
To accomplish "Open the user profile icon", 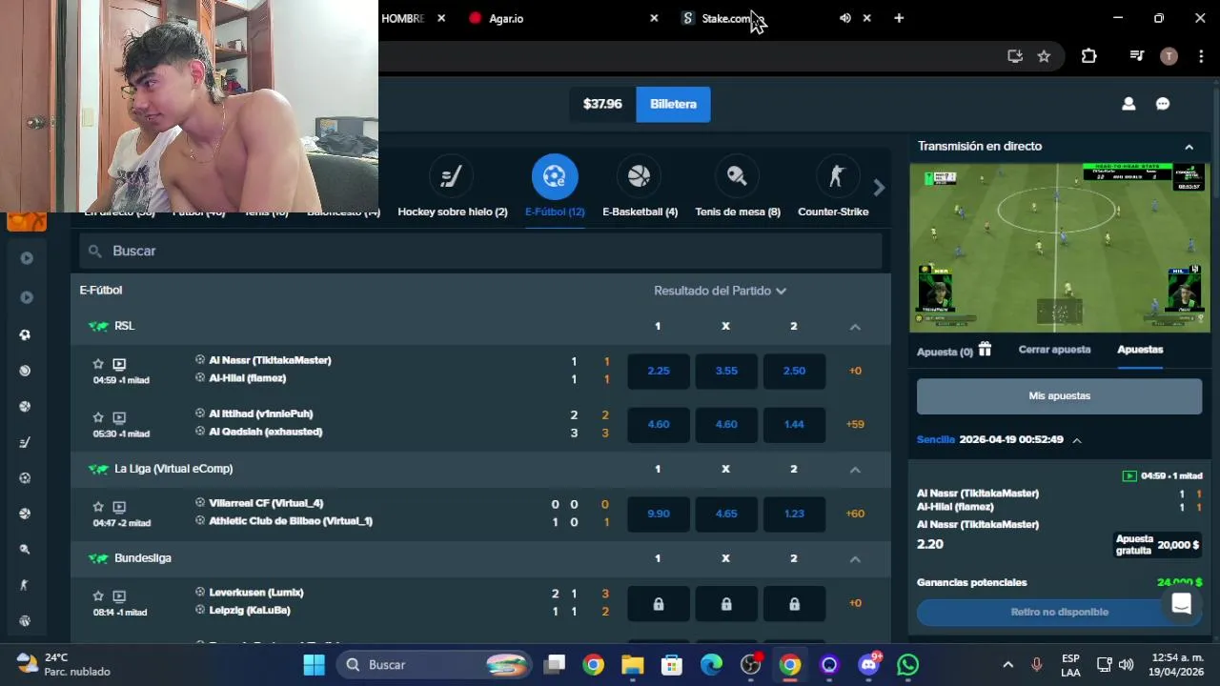I will coord(1128,104).
